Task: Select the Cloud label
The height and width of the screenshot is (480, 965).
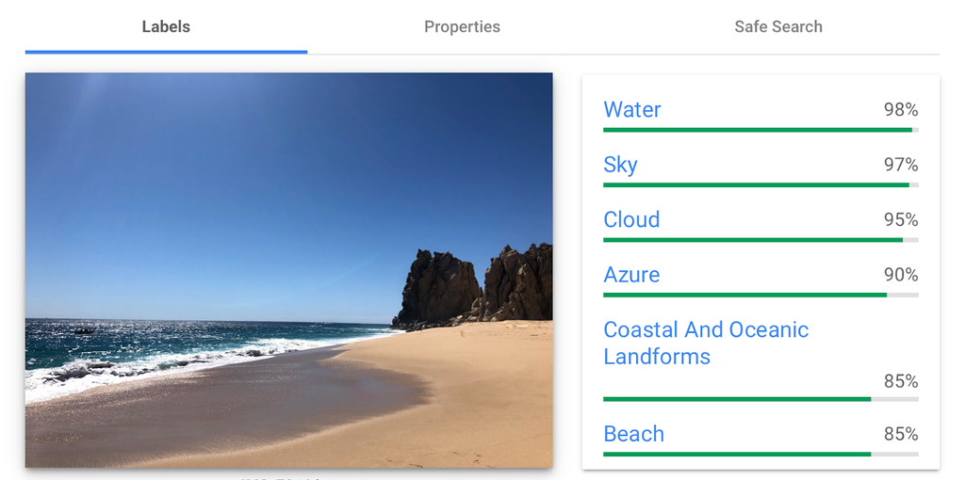Action: click(x=631, y=220)
